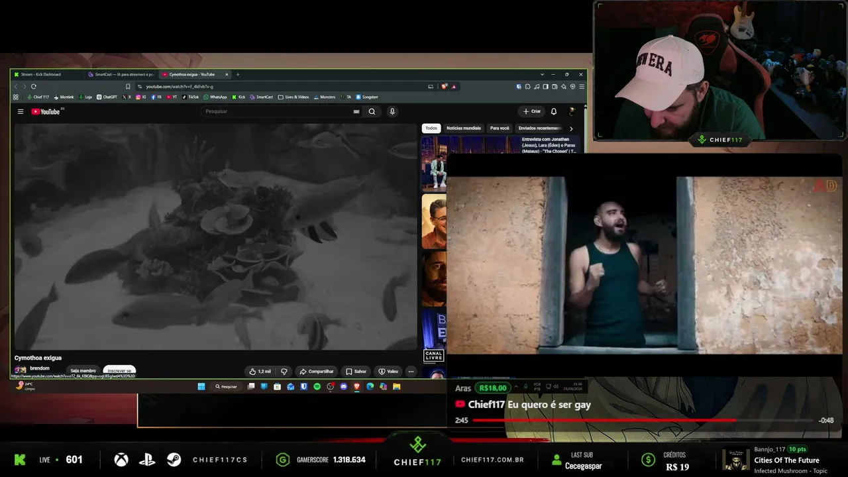Open Brave Rewards triangle icon
Image resolution: width=848 pixels, height=477 pixels.
pyautogui.click(x=454, y=86)
